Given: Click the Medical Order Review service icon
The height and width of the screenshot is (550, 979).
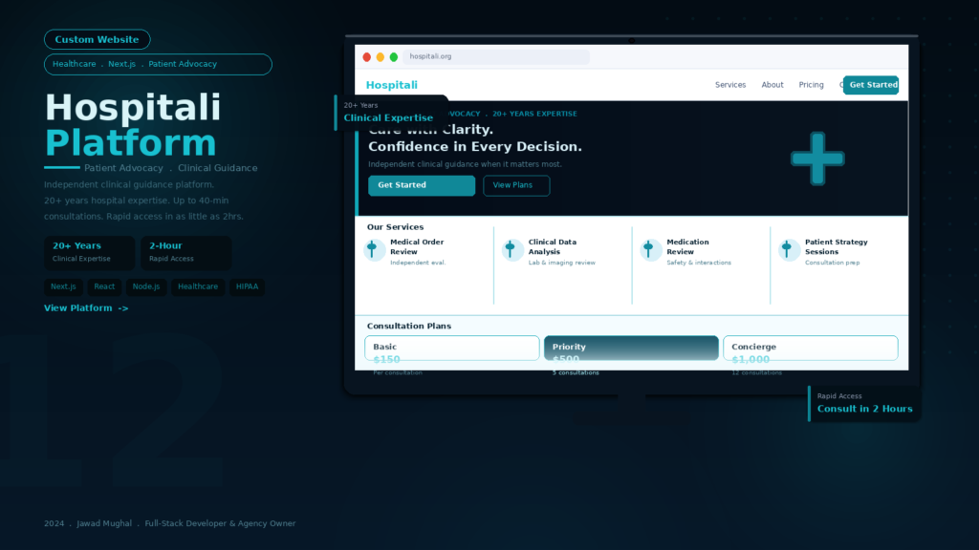Looking at the screenshot, I should (x=375, y=250).
